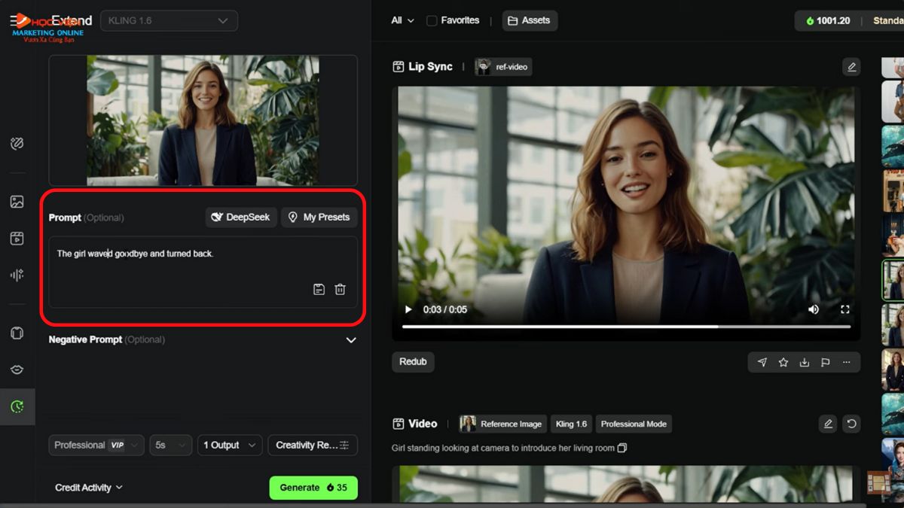Screen dimensions: 904x508
Task: Share the Lip Sync video with send icon
Action: point(762,362)
